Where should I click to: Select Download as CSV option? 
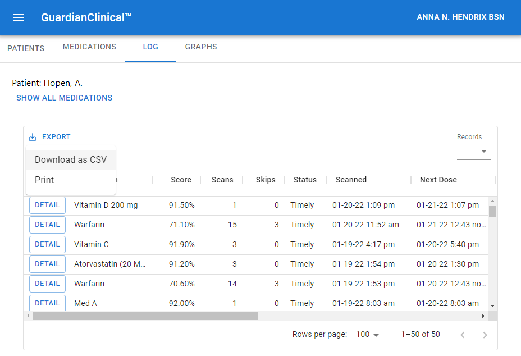tap(71, 160)
